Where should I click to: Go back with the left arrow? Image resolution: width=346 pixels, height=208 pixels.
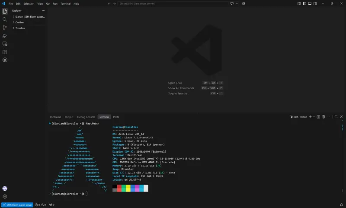coord(109,3)
